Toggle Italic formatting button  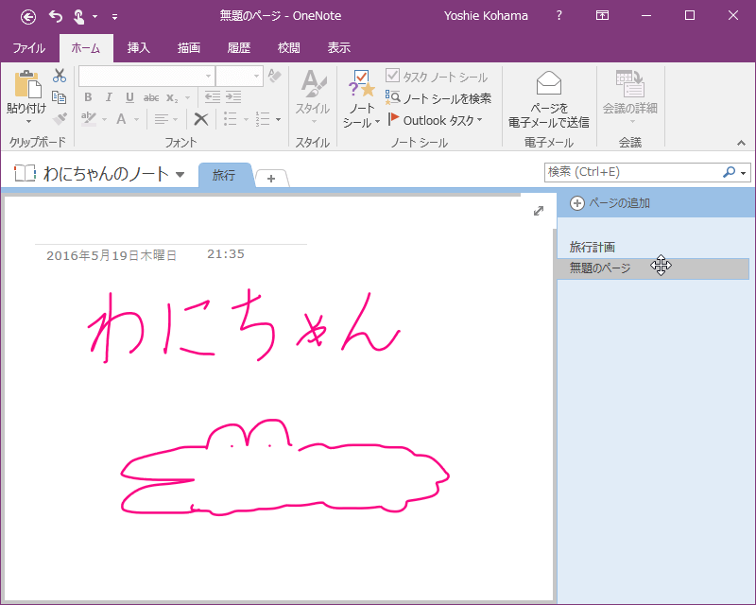point(109,97)
